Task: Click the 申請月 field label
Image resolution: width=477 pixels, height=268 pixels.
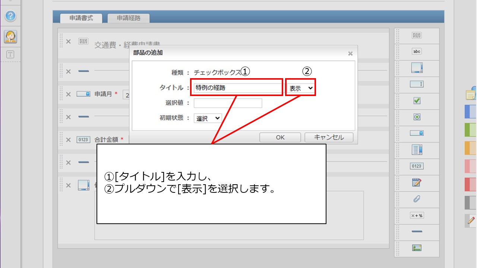Action: (x=103, y=94)
